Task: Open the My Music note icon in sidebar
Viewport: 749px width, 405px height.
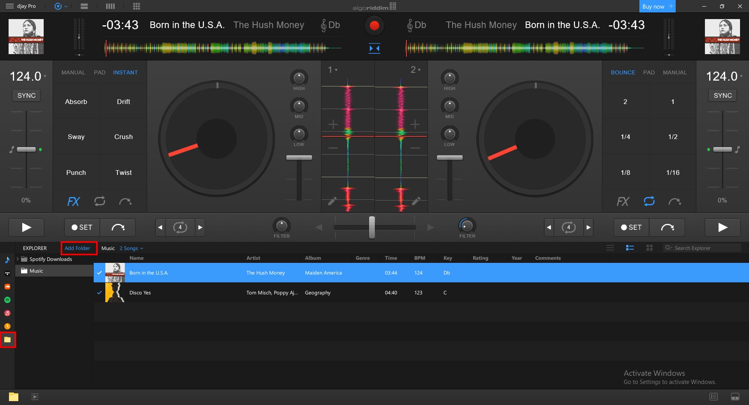Action: [7, 260]
